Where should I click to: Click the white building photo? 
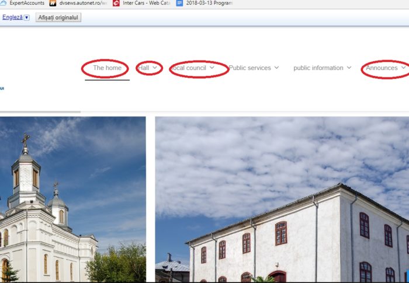(x=282, y=199)
